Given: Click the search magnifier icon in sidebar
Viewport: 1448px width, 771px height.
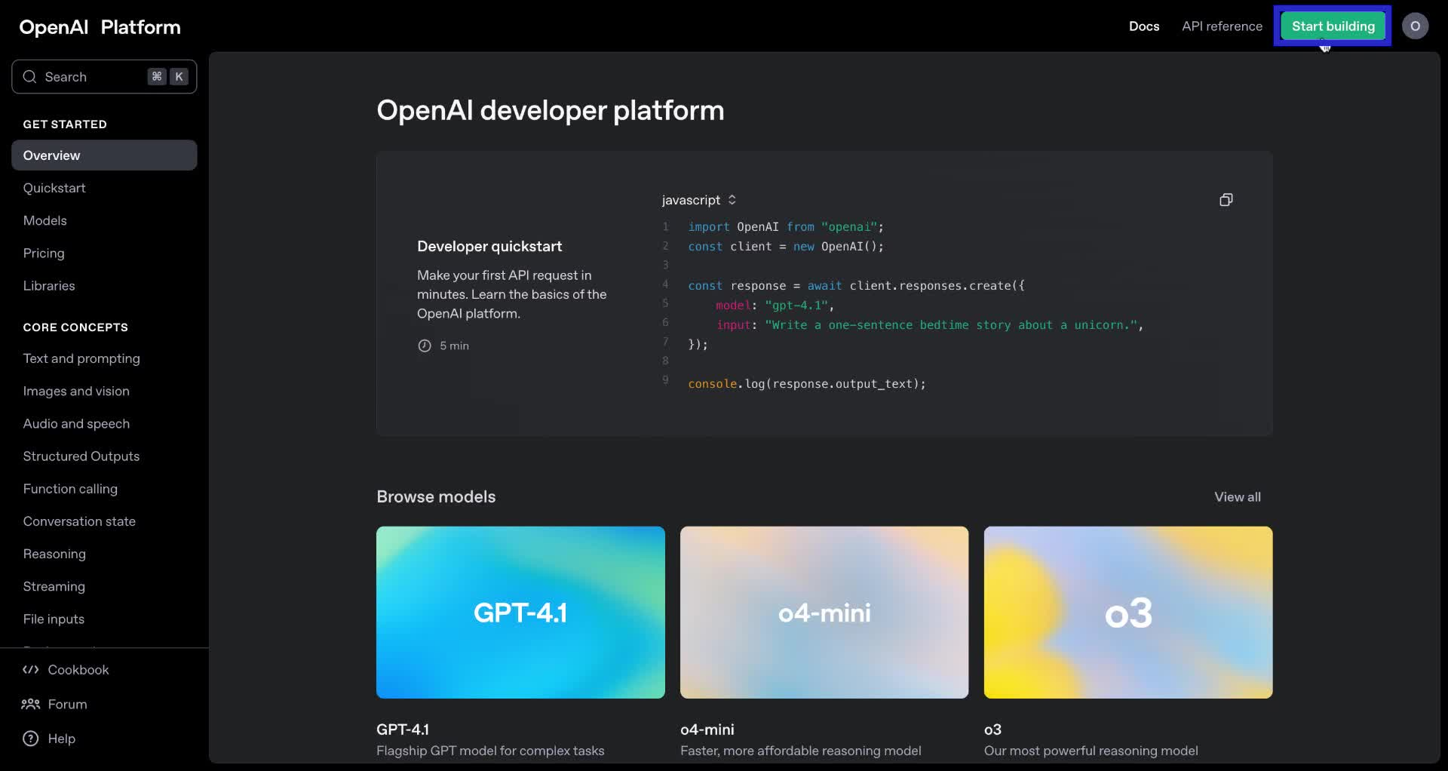Looking at the screenshot, I should tap(30, 76).
